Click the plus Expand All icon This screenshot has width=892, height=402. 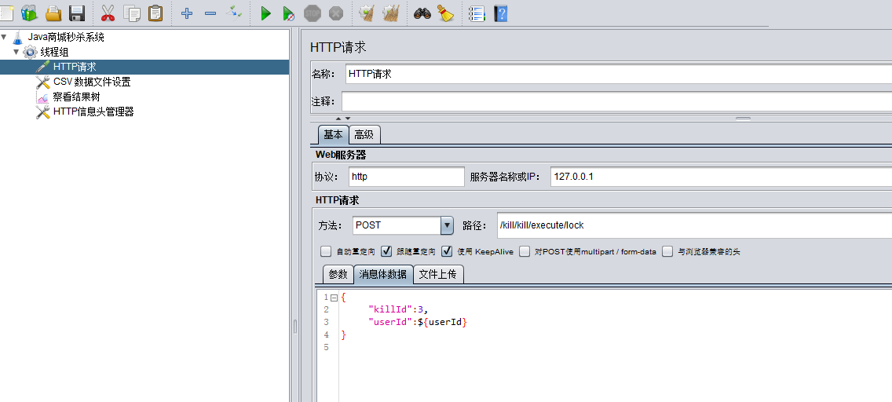(187, 13)
